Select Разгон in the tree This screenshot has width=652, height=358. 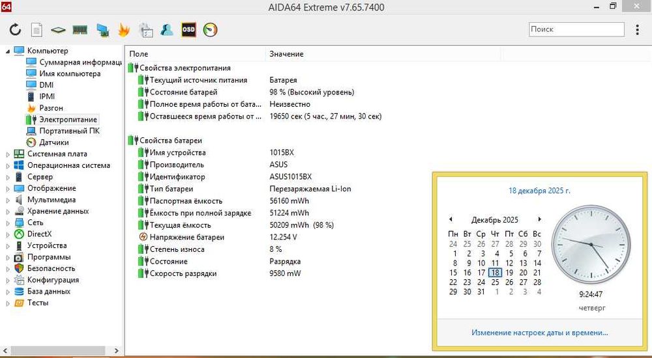pyautogui.click(x=51, y=108)
